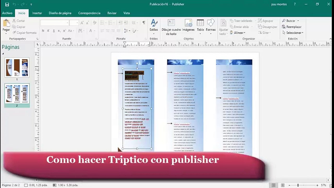Switch to Revisar tab
334x188 pixels.
112,13
